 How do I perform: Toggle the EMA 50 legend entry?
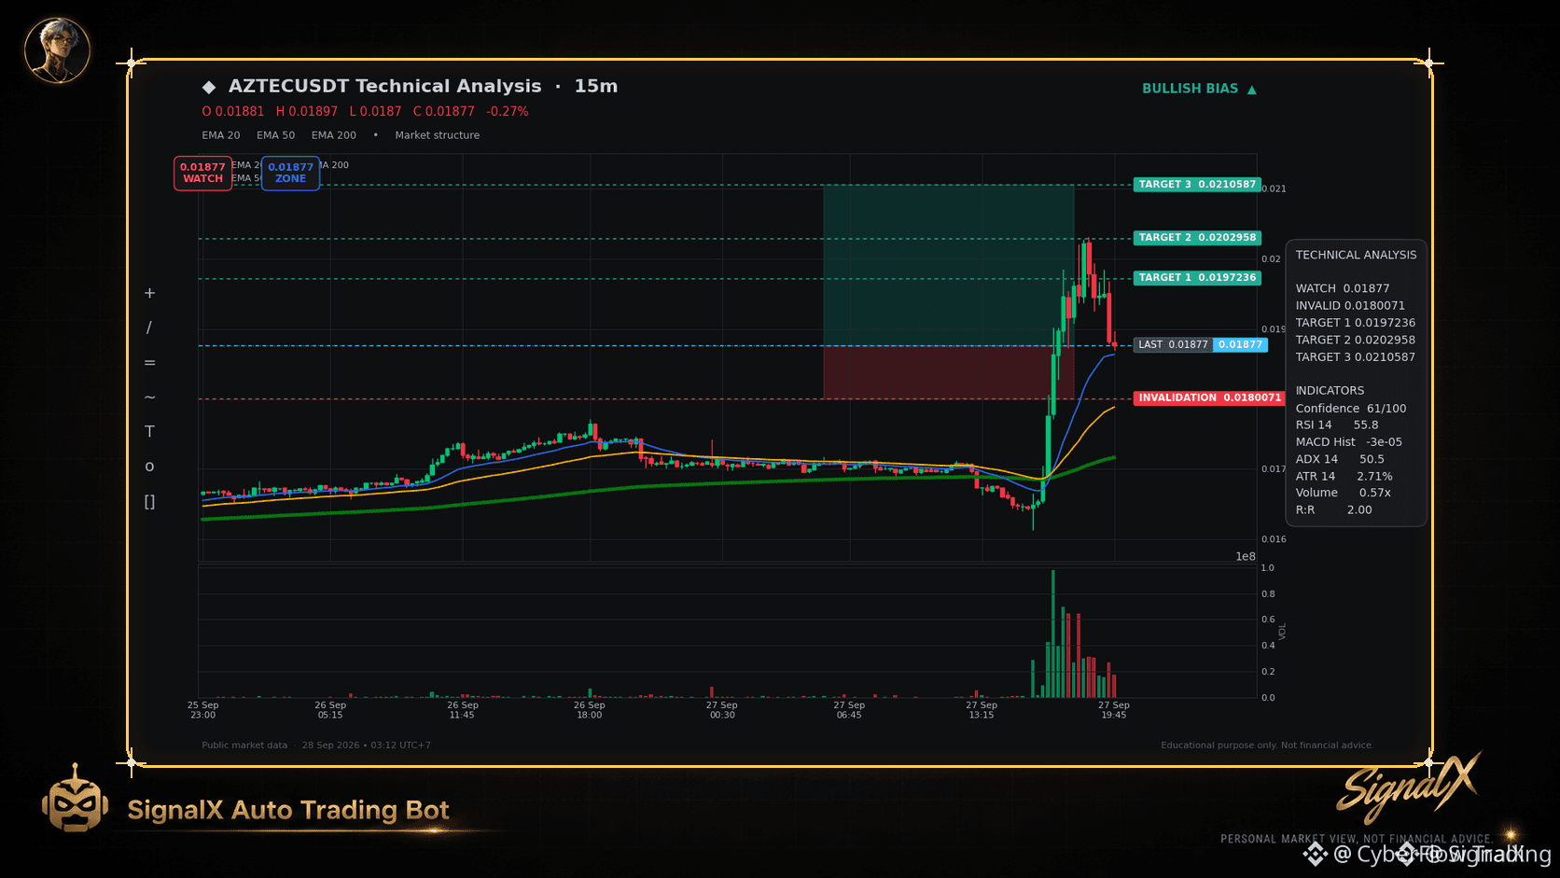tap(275, 135)
